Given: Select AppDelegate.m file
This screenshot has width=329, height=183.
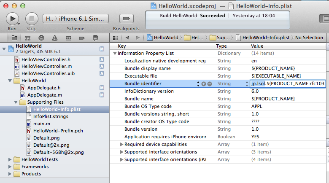Looking at the screenshot, I should tap(44, 95).
